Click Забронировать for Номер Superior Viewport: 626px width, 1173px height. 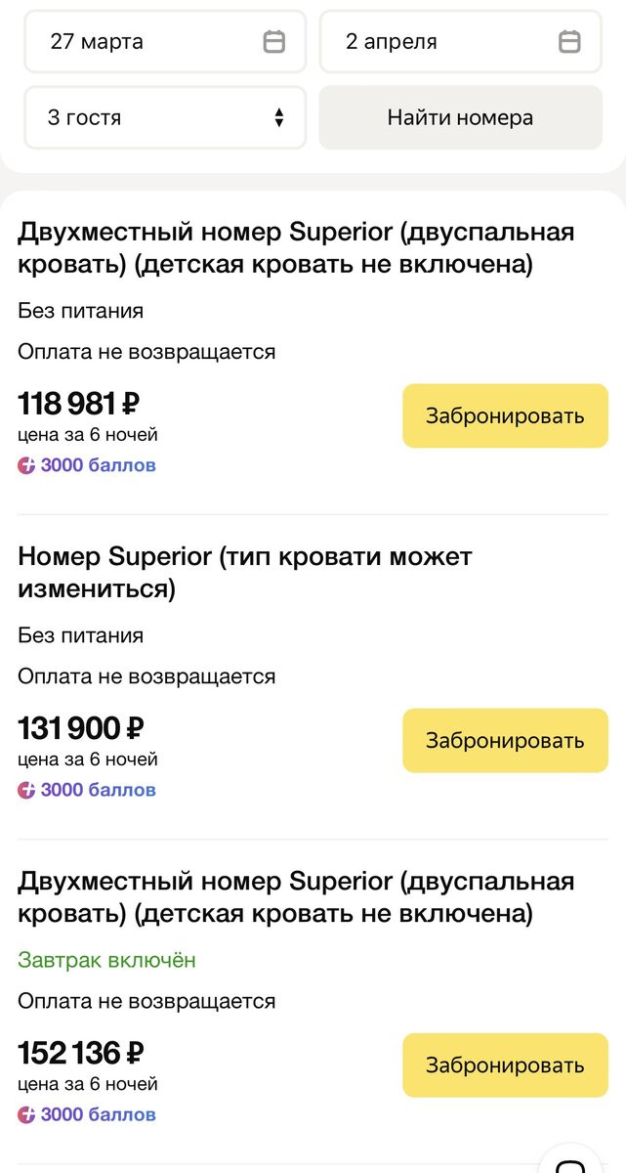[504, 739]
